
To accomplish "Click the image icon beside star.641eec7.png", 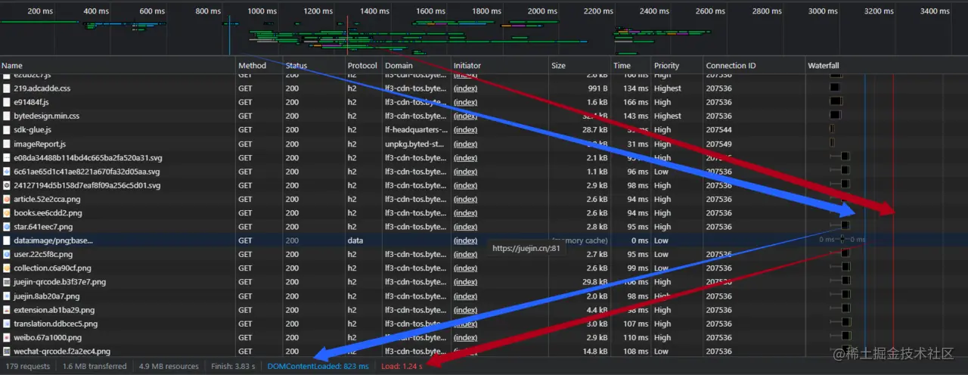I will click(7, 227).
